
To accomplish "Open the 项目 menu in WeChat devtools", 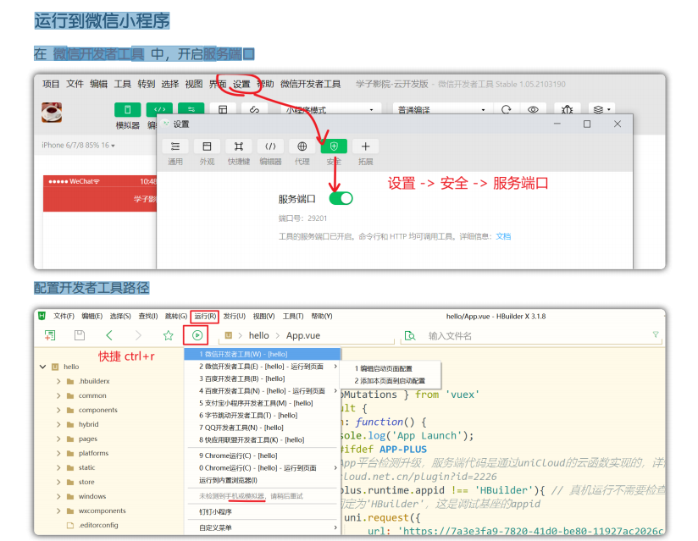I will pyautogui.click(x=51, y=84).
